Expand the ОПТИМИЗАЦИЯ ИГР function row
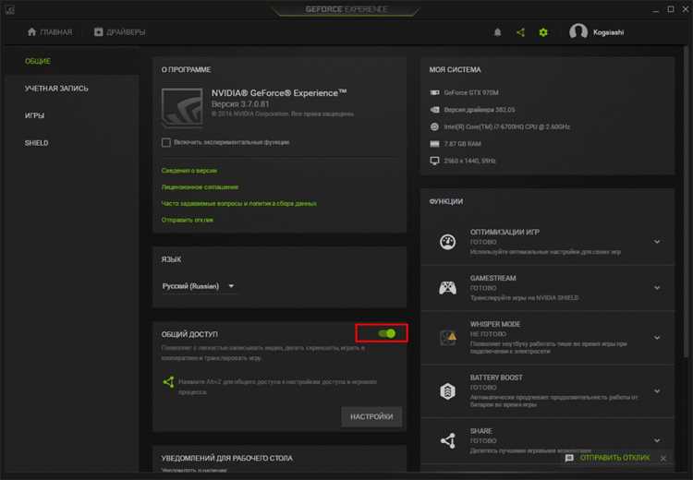 tap(657, 242)
